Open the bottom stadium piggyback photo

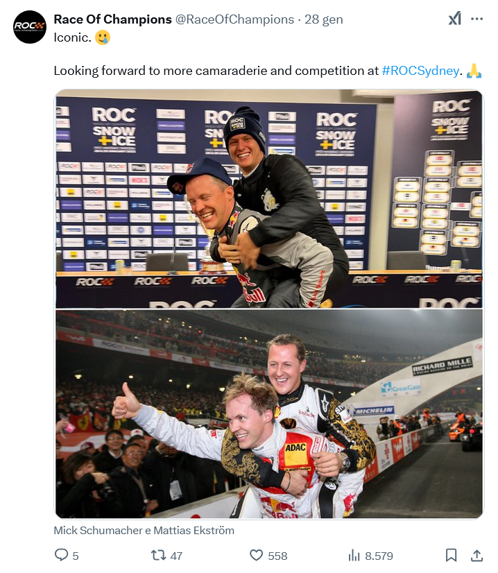[269, 413]
